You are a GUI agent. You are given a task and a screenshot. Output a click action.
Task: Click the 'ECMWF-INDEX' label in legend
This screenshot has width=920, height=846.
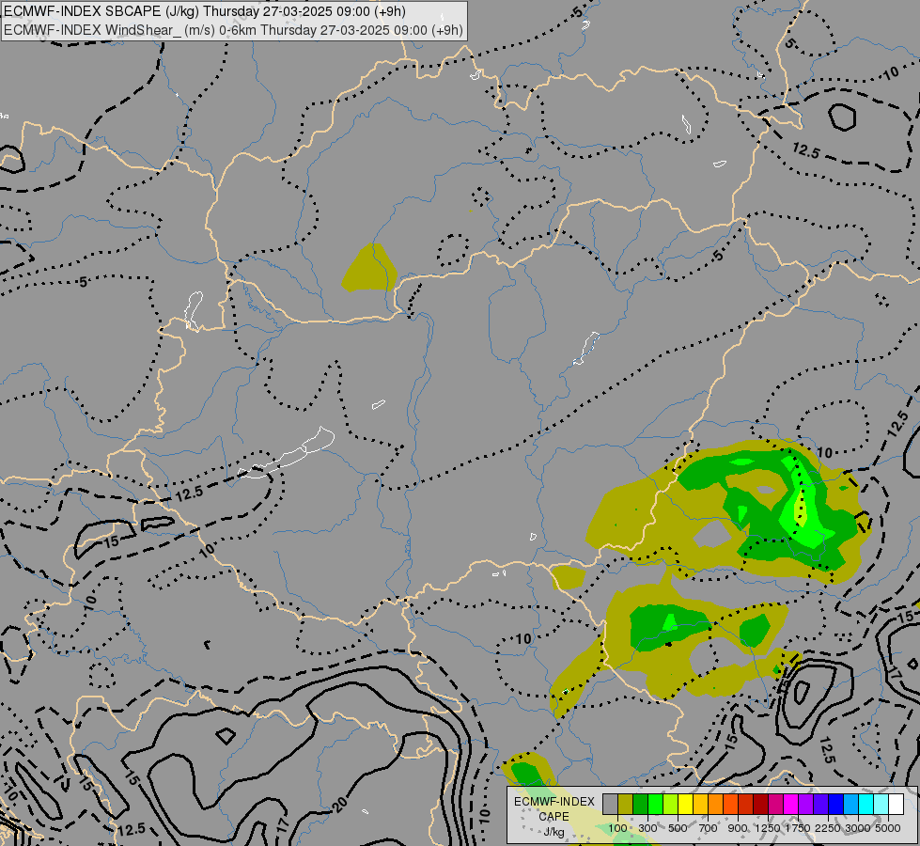click(554, 802)
